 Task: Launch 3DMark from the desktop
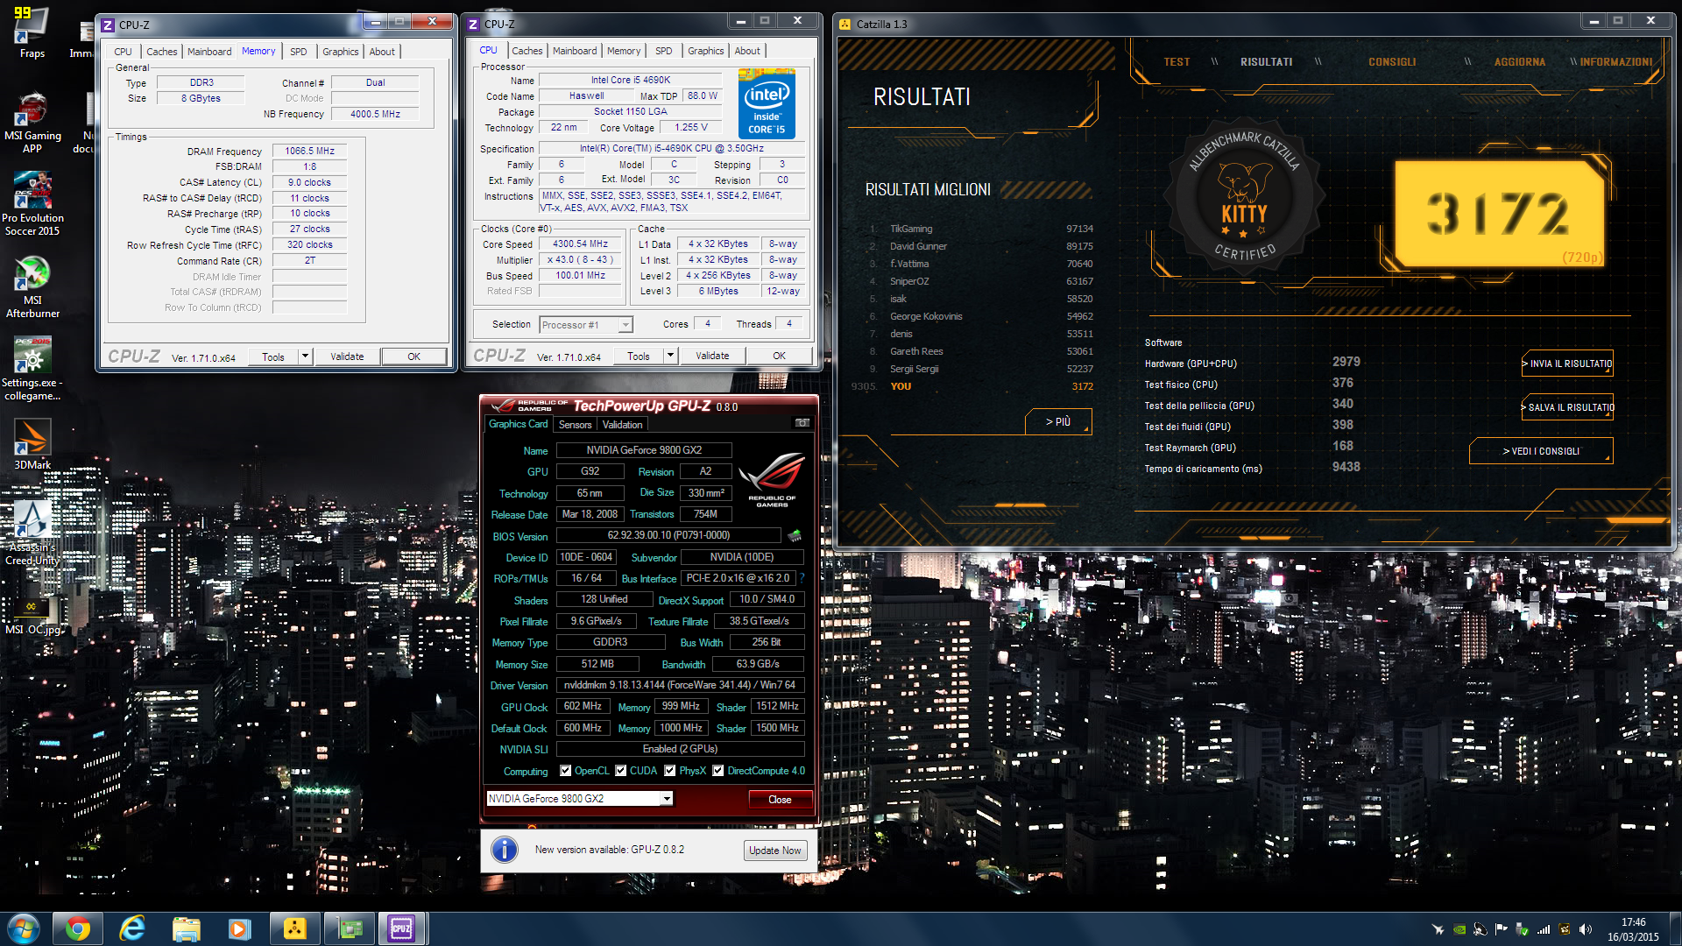click(x=32, y=444)
